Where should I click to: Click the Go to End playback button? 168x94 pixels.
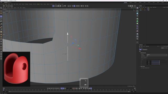(x=59, y=89)
